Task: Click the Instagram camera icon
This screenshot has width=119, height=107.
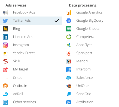Action: pyautogui.click(x=5, y=45)
